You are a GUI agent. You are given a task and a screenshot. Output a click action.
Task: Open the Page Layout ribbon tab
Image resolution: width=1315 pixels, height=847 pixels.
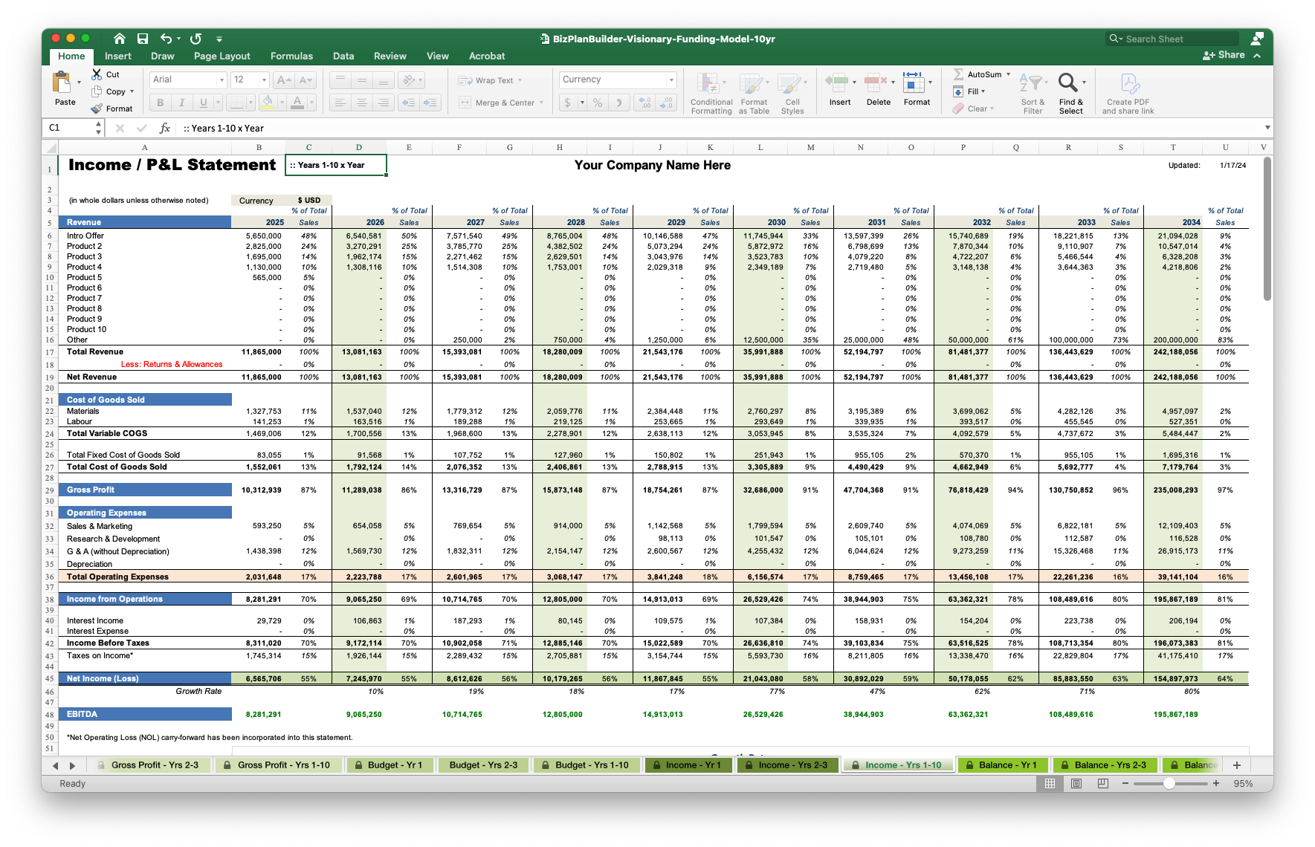click(222, 56)
